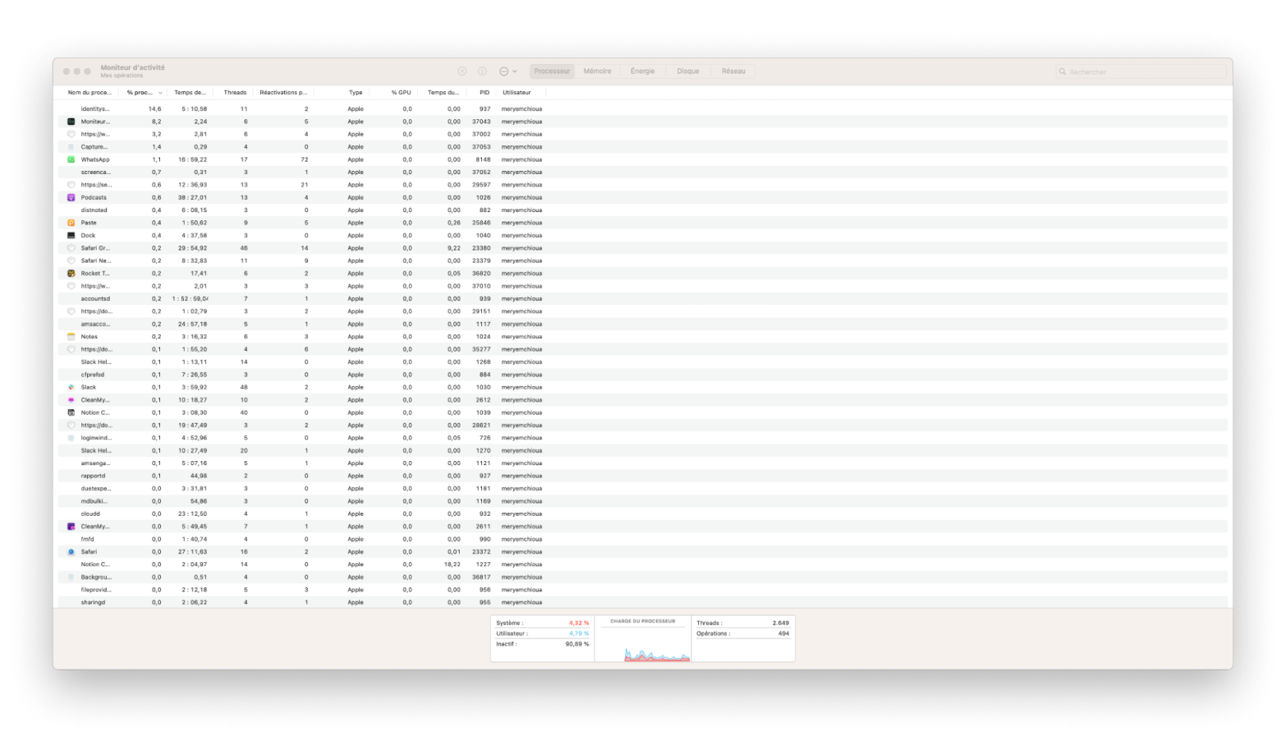This screenshot has width=1281, height=746.
Task: Sort by Temps du... GPU column
Action: (x=443, y=93)
